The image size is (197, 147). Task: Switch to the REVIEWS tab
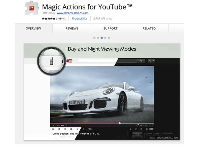pos(72,28)
